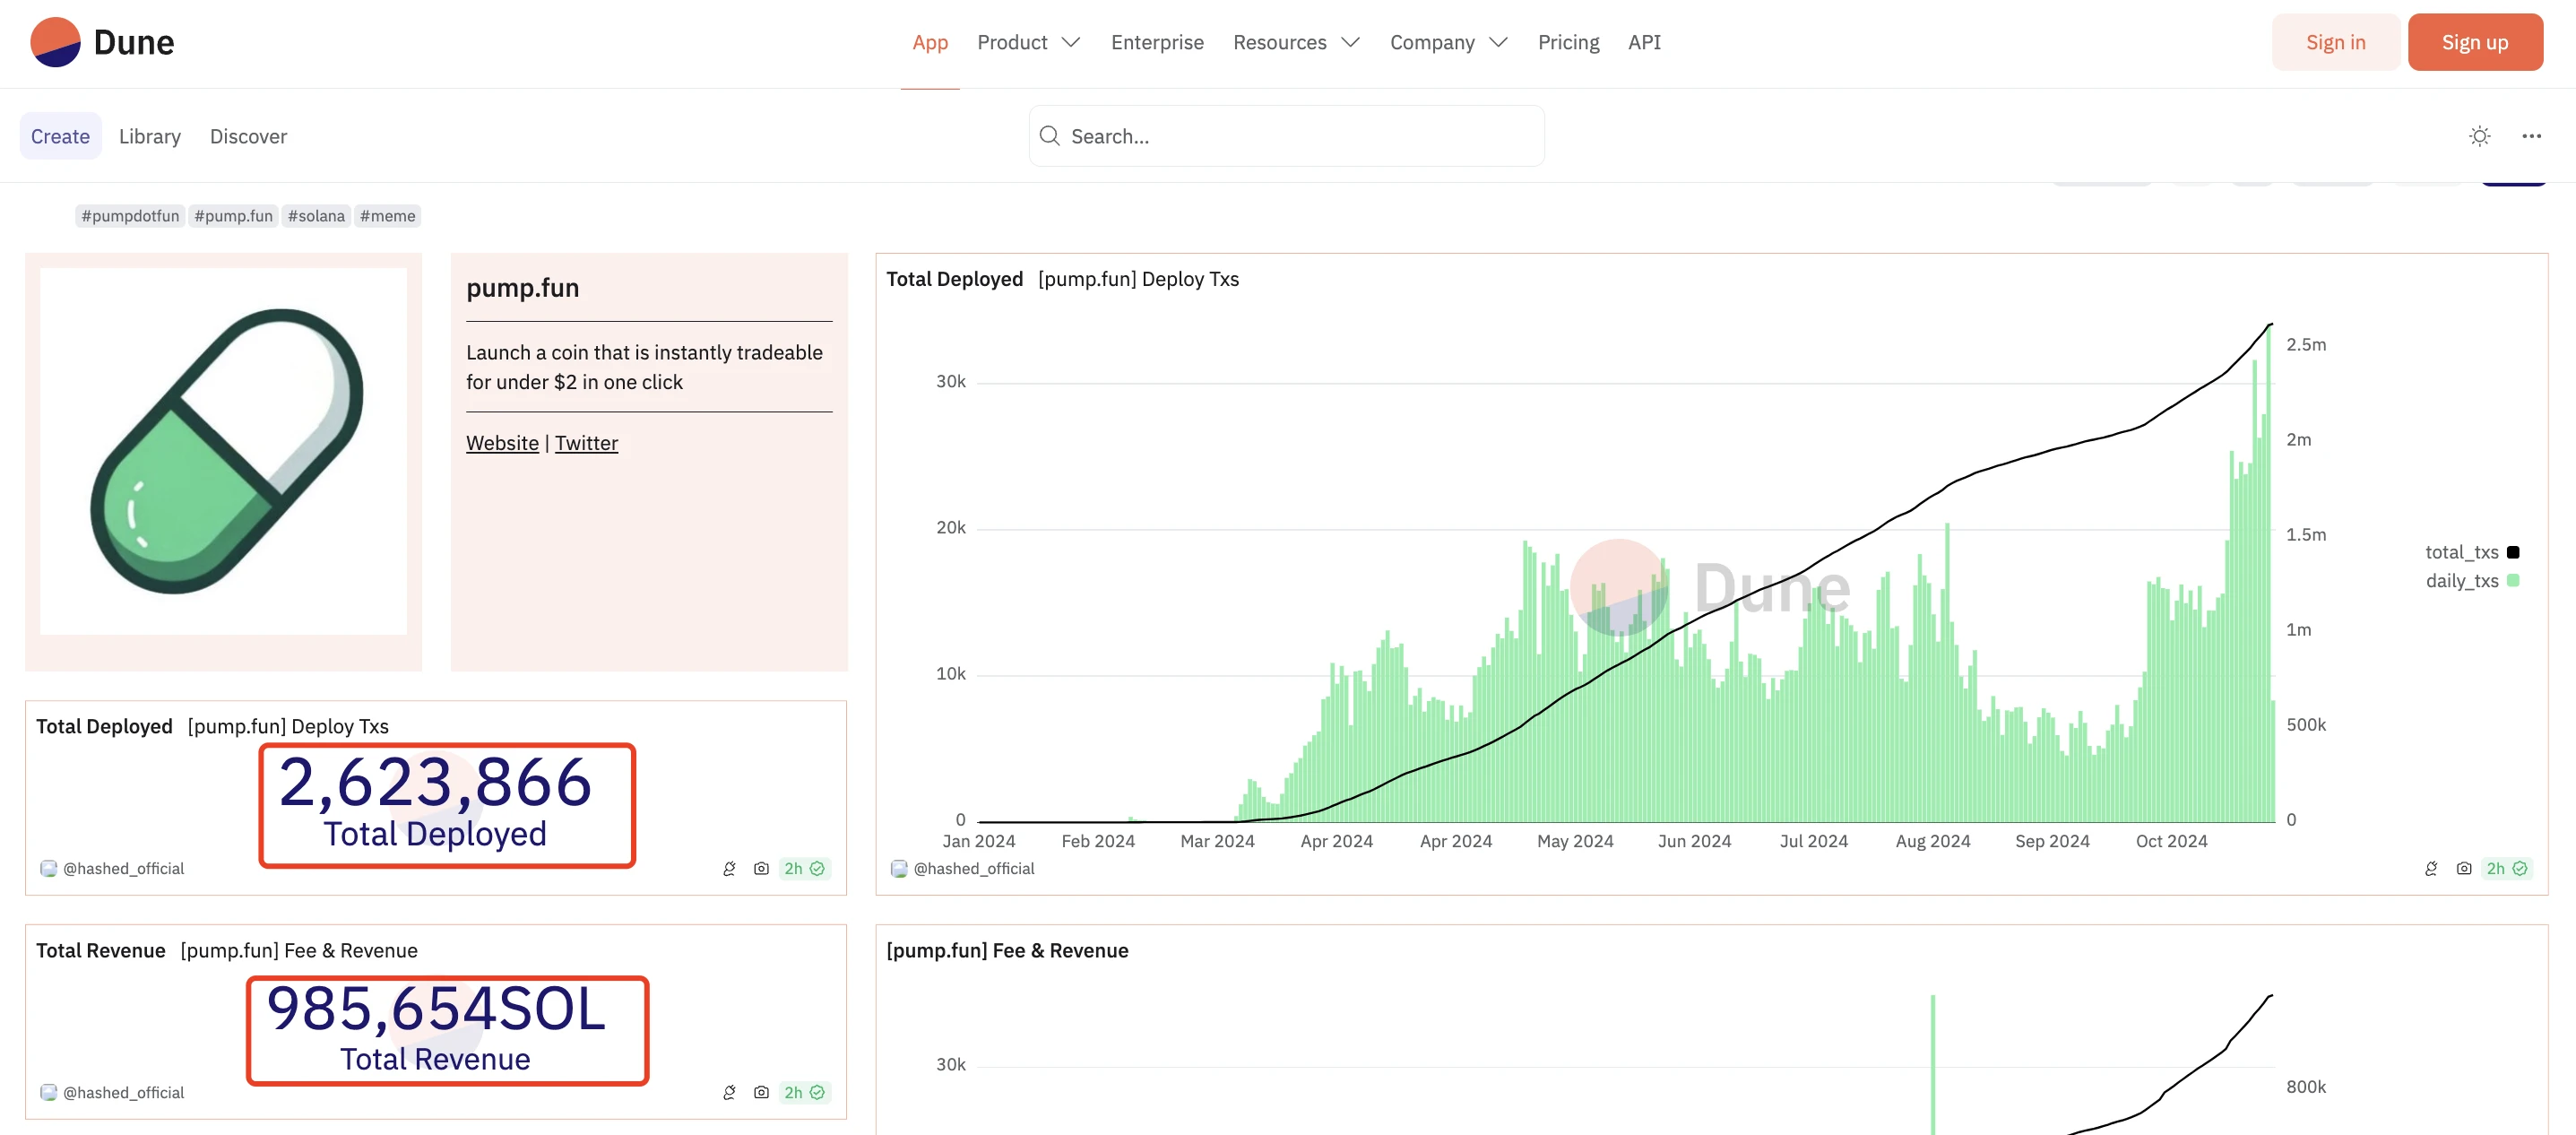This screenshot has width=2576, height=1135.
Task: Click the verified checkmark icon on deploy widget
Action: pos(818,867)
